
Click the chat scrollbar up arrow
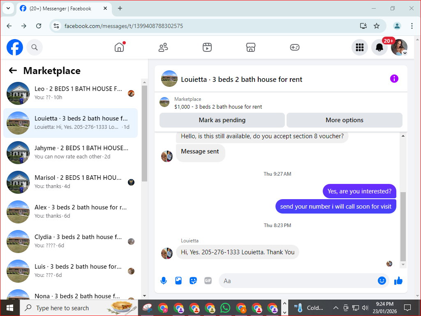403,136
